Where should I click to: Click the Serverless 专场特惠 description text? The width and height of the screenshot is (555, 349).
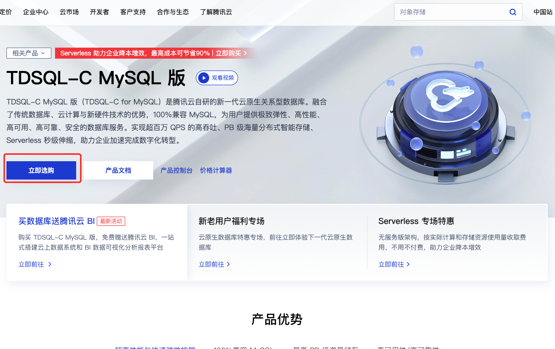(452, 242)
